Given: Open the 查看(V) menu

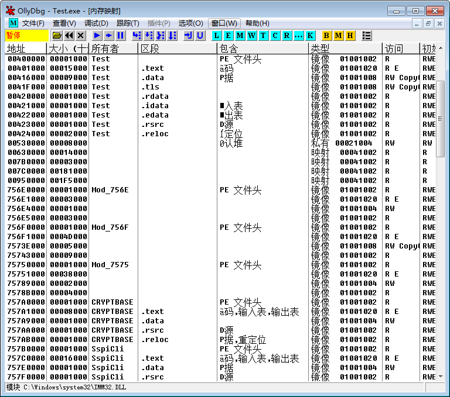Looking at the screenshot, I should point(64,23).
